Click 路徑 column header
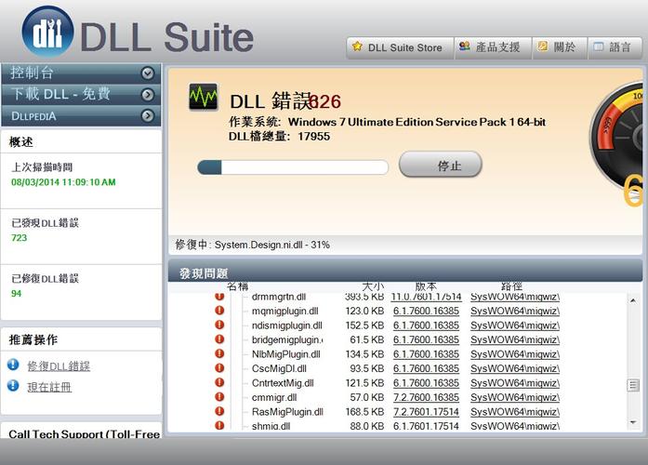Image resolution: width=648 pixels, height=465 pixels. pos(511,286)
